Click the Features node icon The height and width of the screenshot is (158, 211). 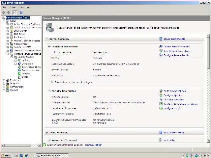coord(8,80)
